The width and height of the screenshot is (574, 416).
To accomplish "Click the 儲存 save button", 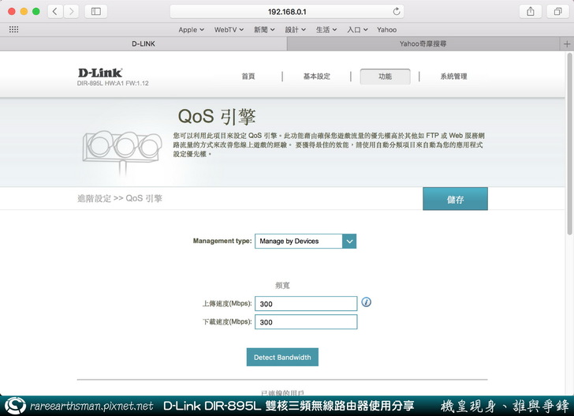I will (455, 200).
